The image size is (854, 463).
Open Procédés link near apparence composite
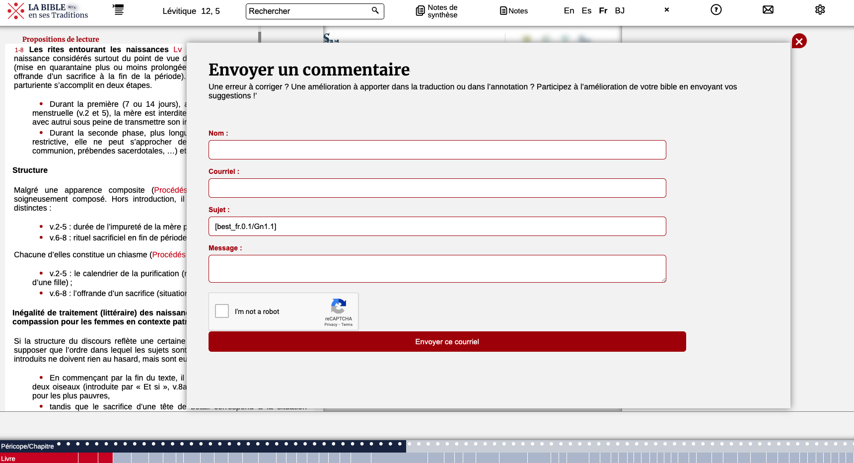coord(170,190)
